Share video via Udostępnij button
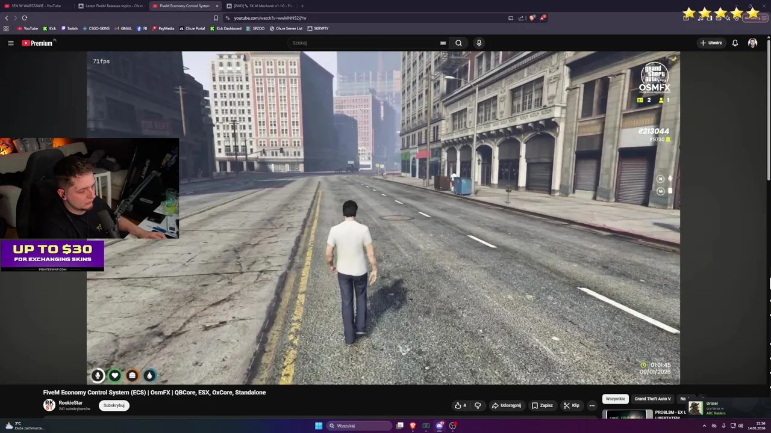 (507, 405)
